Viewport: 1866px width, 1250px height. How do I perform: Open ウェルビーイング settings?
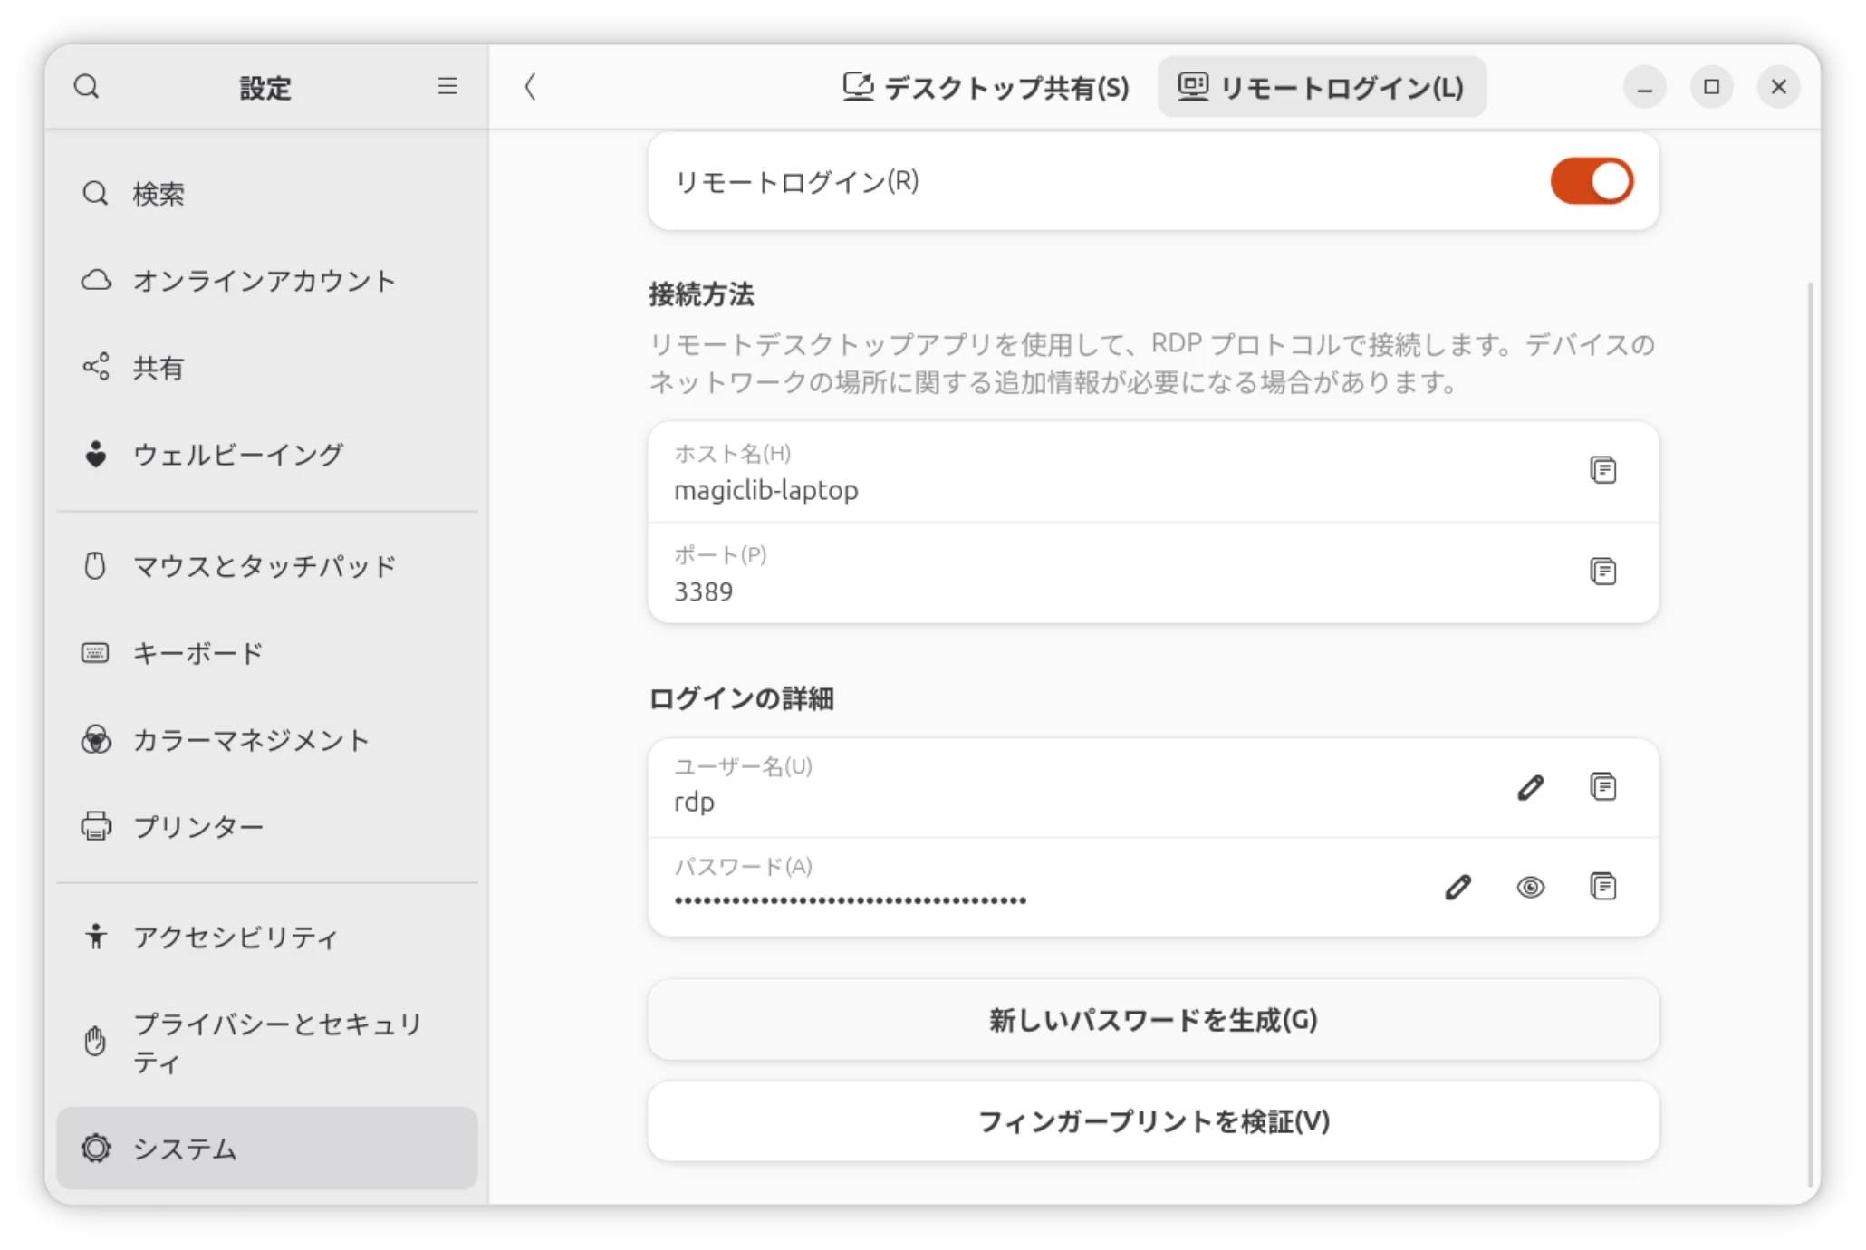pyautogui.click(x=266, y=454)
